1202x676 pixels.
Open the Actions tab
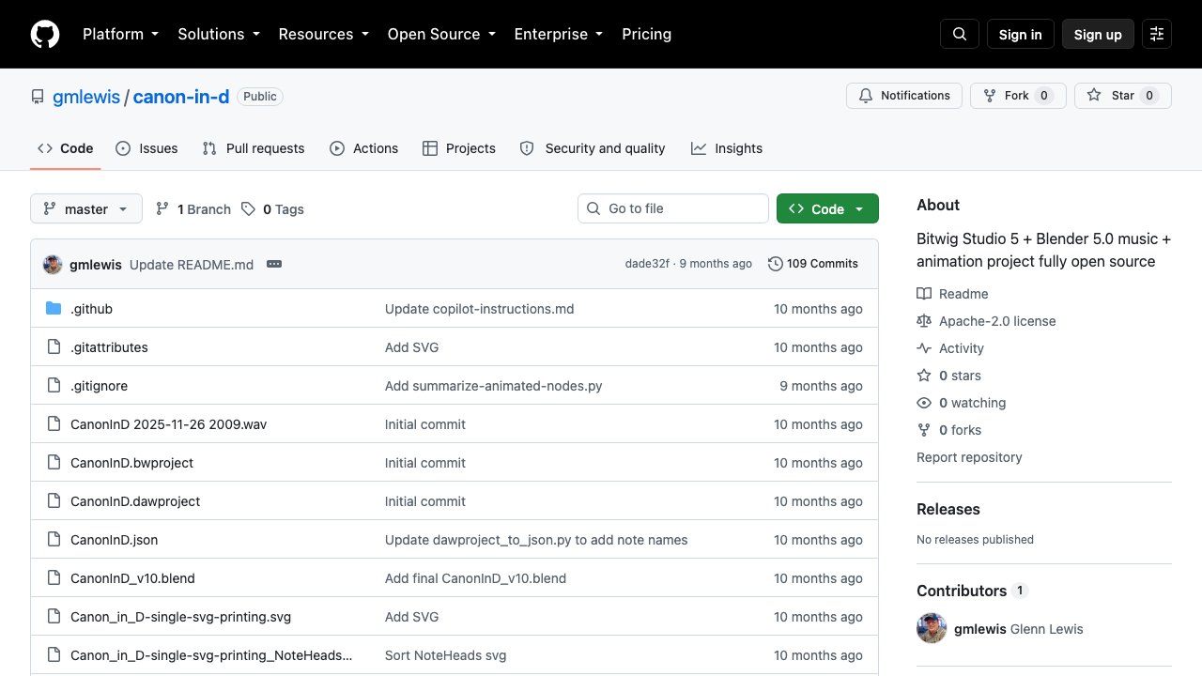coord(364,148)
